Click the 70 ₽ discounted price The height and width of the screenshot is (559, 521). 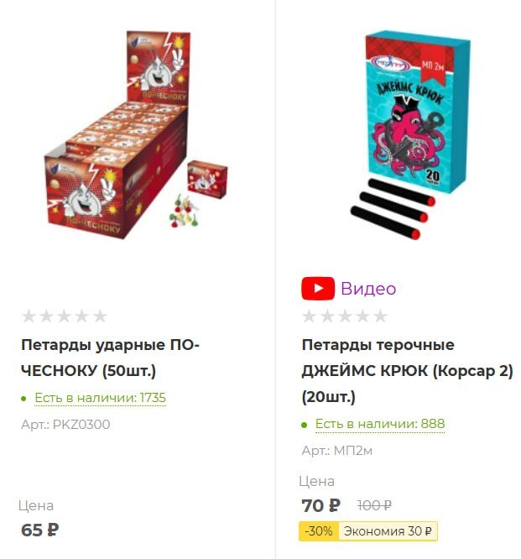320,505
